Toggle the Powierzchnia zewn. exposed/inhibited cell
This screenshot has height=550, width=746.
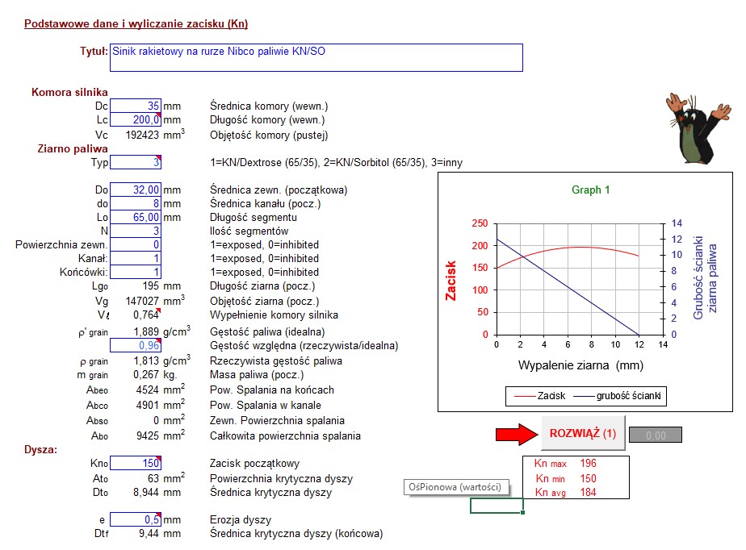pyautogui.click(x=136, y=245)
